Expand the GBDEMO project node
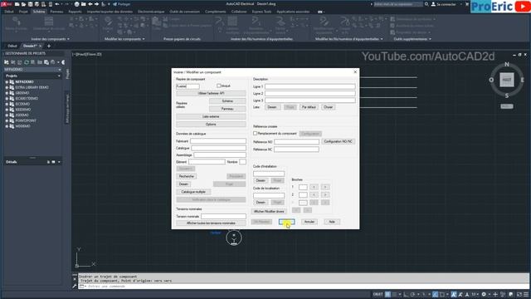The height and width of the screenshot is (299, 531). tap(7, 93)
